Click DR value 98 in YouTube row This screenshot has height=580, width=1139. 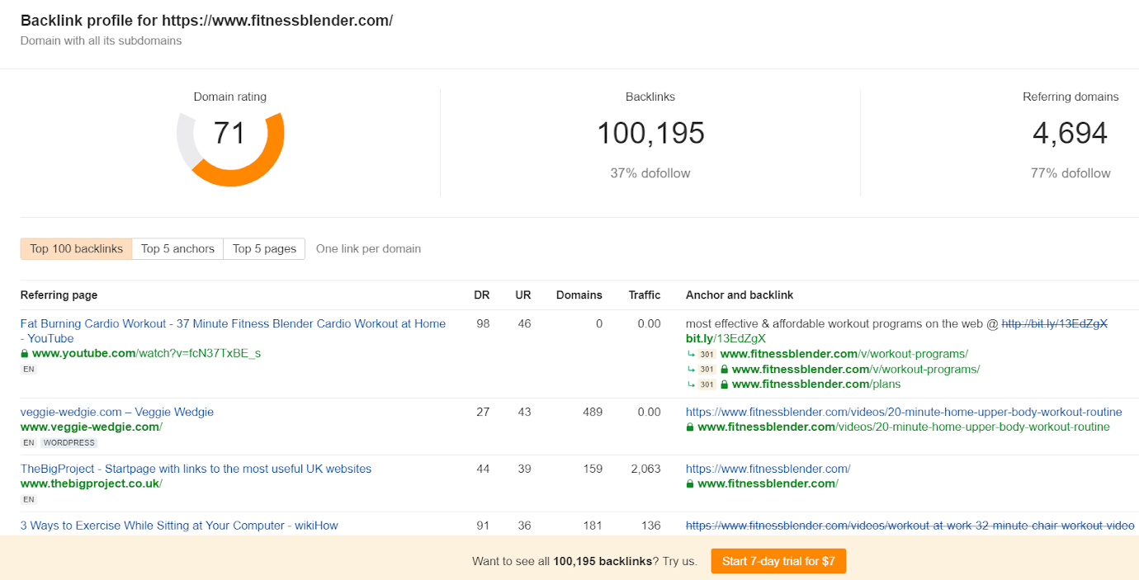tap(483, 323)
